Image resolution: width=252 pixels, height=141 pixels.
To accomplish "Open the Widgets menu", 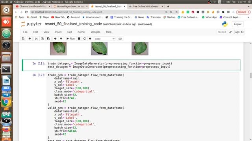I will (x=95, y=32).
